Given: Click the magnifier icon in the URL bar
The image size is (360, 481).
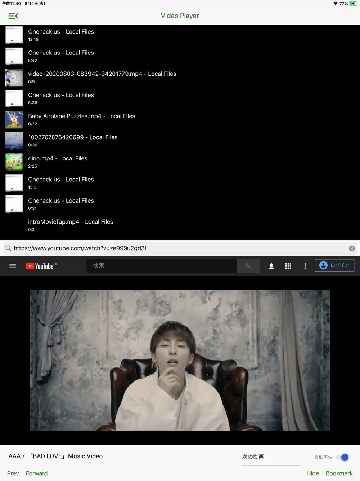Looking at the screenshot, I should 8,248.
